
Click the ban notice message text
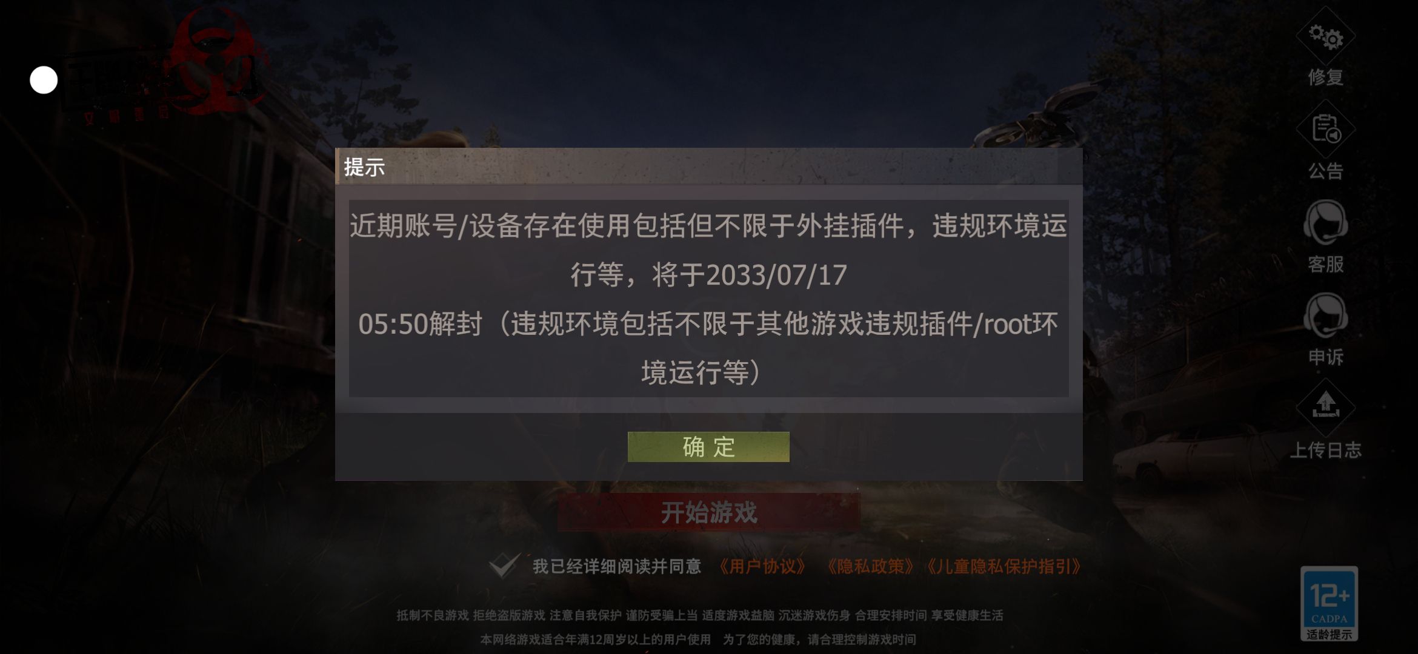[708, 299]
